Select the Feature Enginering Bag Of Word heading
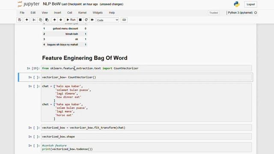This screenshot has height=154, width=274. pos(85,58)
